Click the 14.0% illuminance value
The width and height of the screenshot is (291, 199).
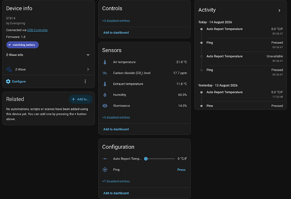183,106
